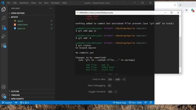Viewport: 196px width, 110px height.
Task: Open a new tab in browser window
Action: pos(180,5)
